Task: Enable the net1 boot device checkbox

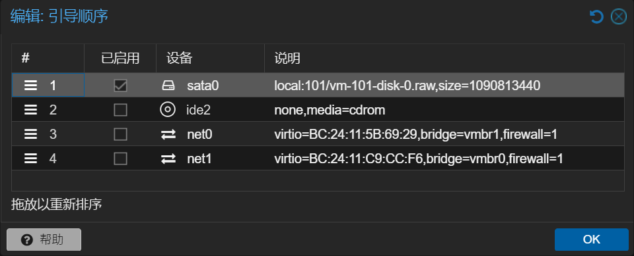Action: pos(120,159)
